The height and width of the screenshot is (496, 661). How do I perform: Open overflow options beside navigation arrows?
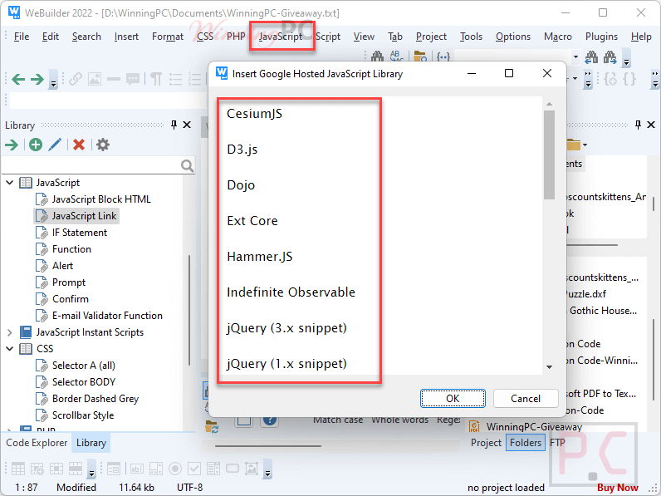click(53, 80)
